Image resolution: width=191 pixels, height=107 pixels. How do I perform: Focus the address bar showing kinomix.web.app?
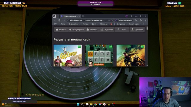[x=90, y=21]
